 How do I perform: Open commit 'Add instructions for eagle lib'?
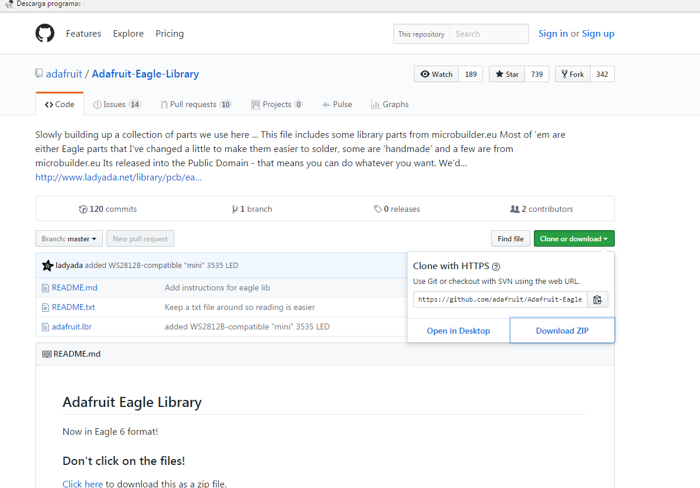[217, 288]
